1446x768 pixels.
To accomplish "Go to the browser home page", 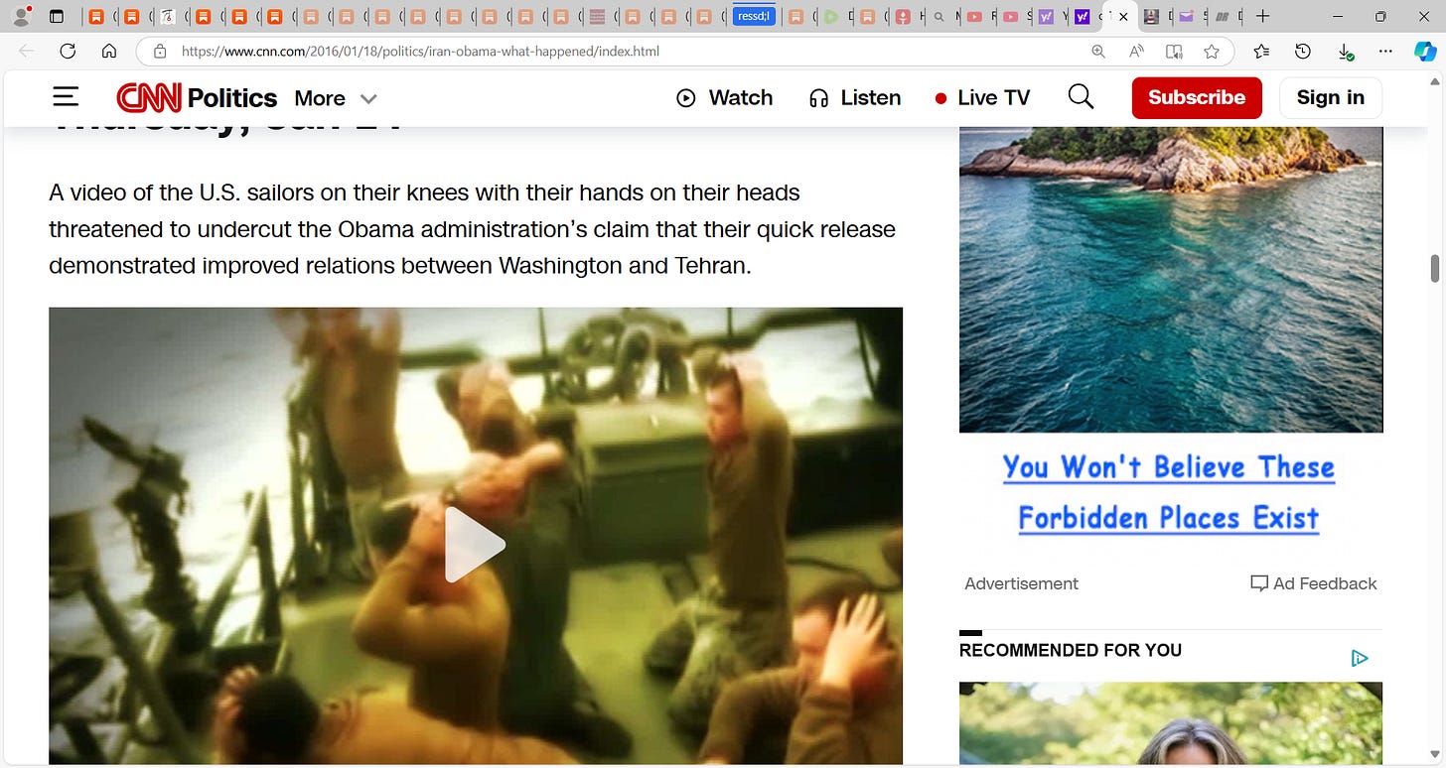I will point(109,52).
